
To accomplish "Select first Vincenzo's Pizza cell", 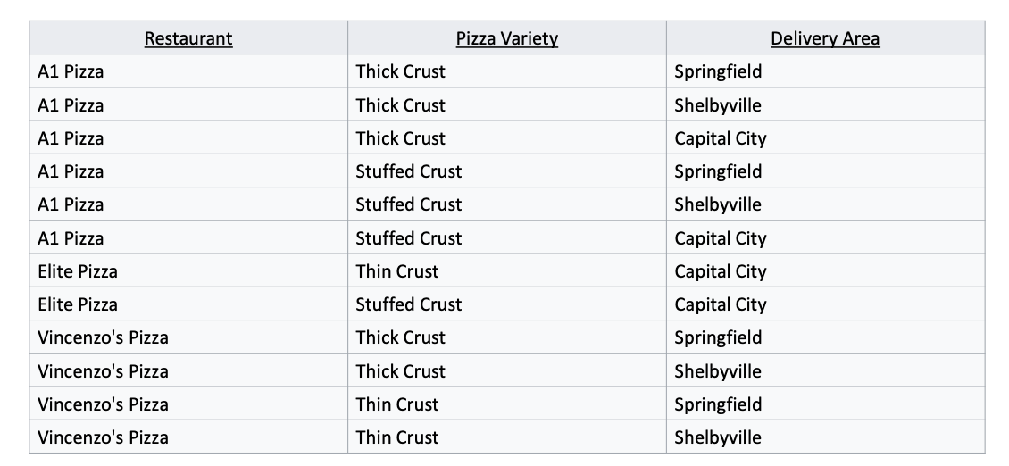I will click(188, 337).
